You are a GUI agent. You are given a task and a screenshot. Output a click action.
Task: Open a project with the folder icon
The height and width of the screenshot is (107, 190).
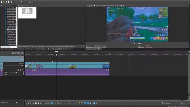4,2
